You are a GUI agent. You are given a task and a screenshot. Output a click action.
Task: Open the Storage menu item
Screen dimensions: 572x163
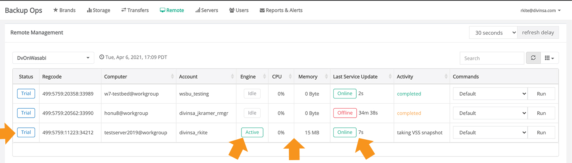tap(98, 10)
